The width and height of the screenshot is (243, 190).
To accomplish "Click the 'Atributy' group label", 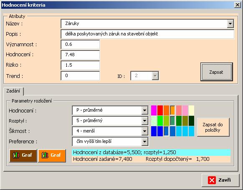I will [x=17, y=16].
